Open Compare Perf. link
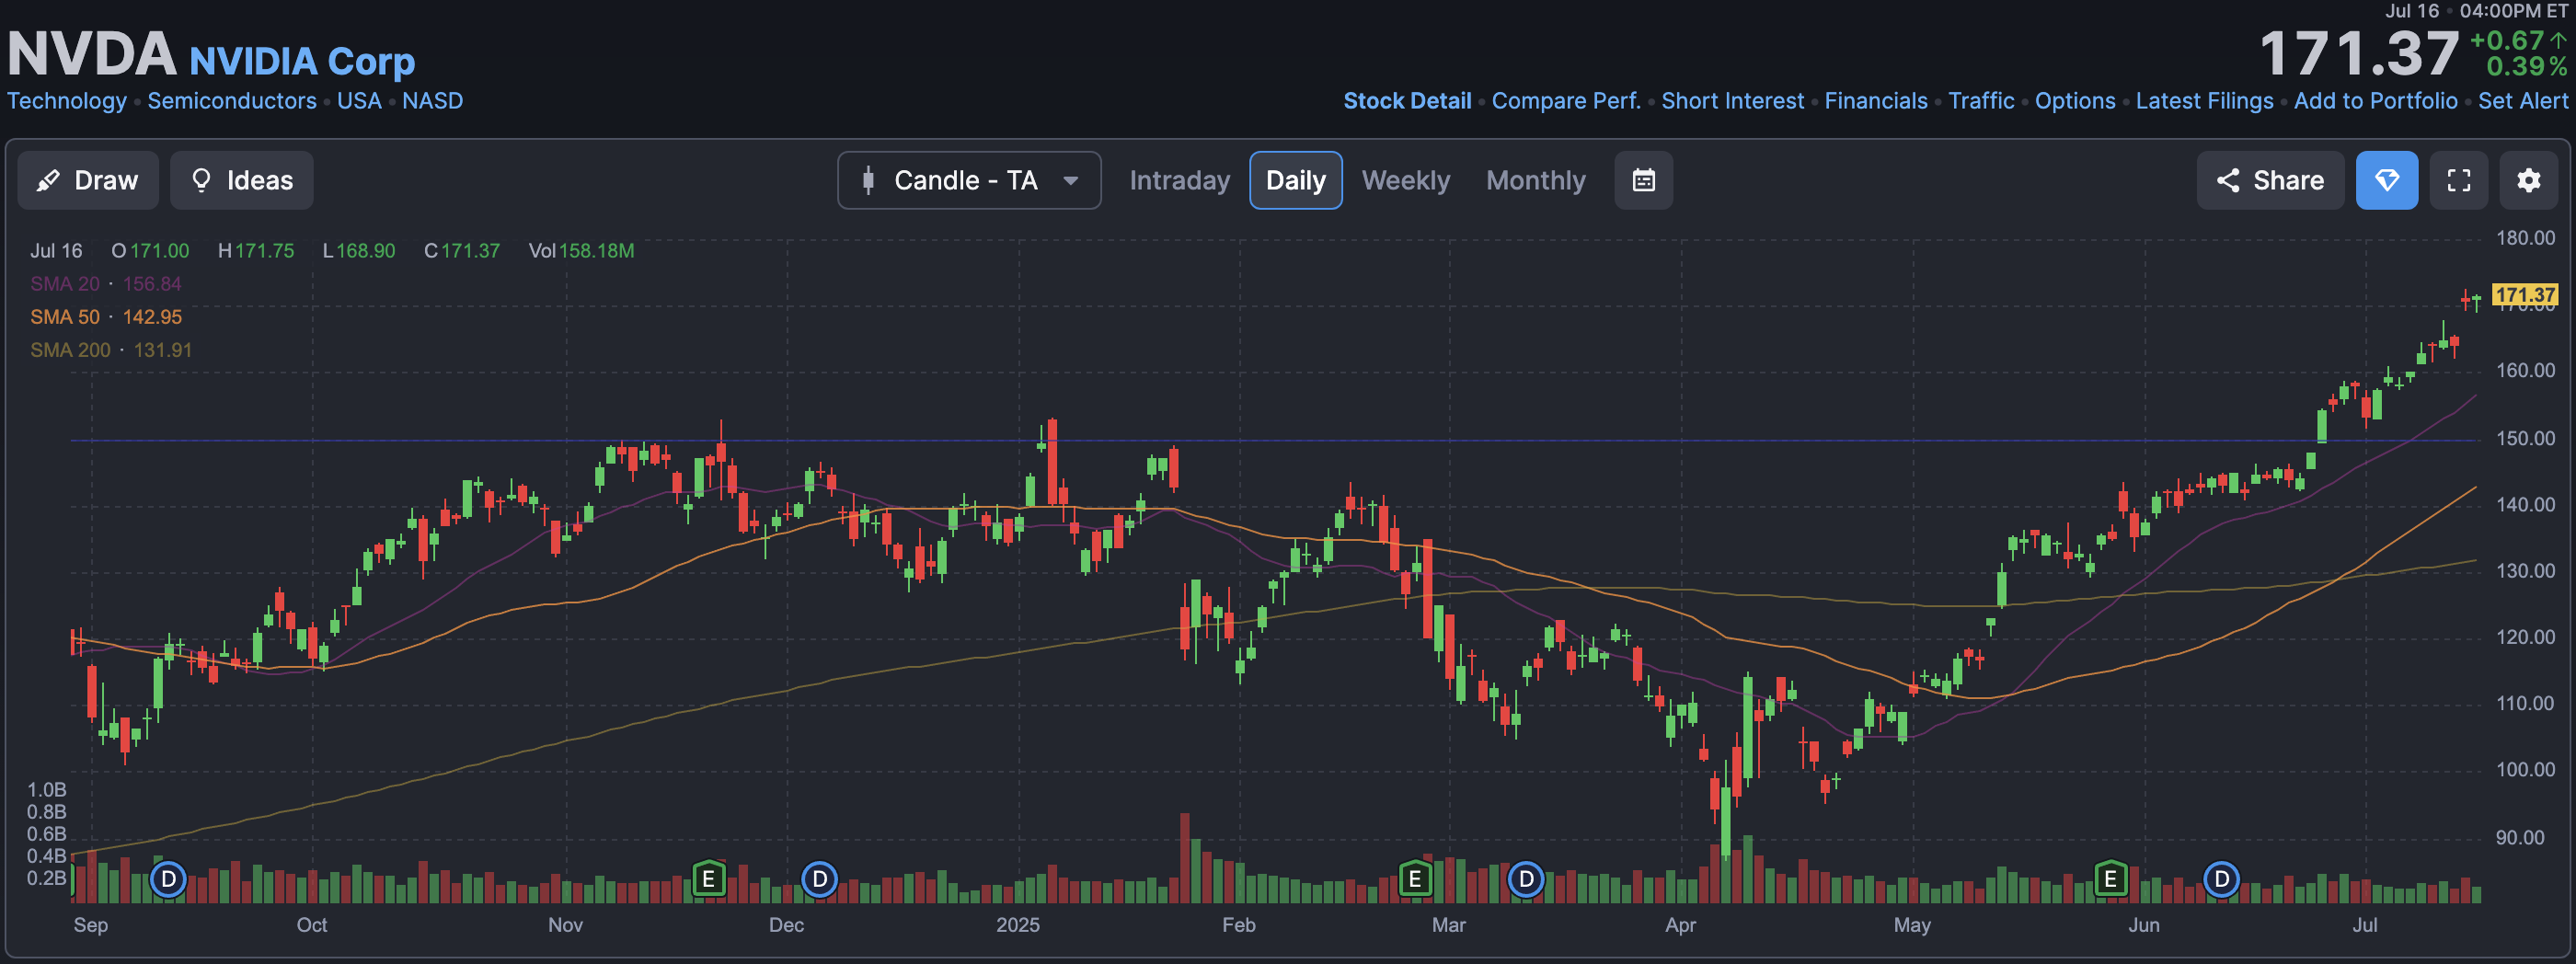Viewport: 2576px width, 964px height. point(1566,101)
